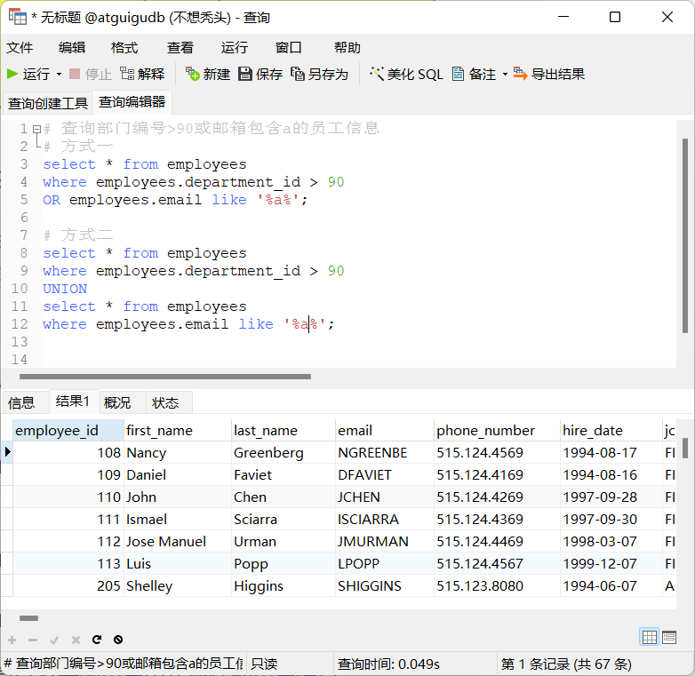Click the phone_number column header
This screenshot has height=676, width=695.
[x=497, y=430]
